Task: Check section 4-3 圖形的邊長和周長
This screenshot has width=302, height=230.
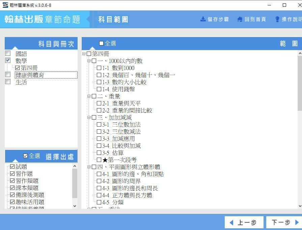Action: coord(99,188)
